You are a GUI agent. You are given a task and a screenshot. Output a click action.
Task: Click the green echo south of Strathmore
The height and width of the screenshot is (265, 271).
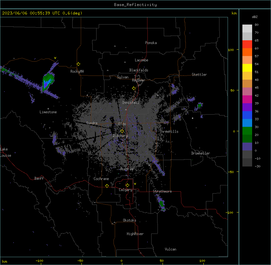pyautogui.click(x=161, y=203)
